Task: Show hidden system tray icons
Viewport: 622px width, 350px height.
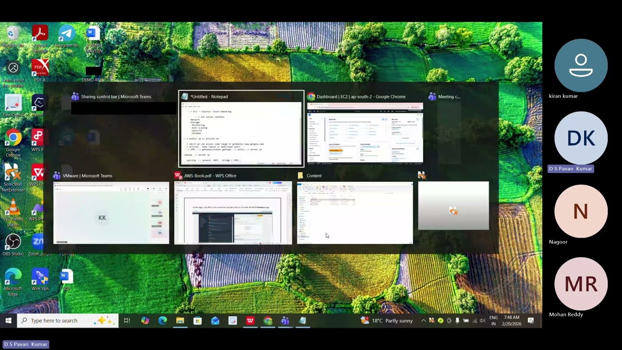Action: (423, 320)
